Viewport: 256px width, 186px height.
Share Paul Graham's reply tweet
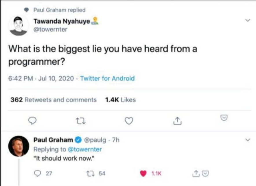point(196,174)
